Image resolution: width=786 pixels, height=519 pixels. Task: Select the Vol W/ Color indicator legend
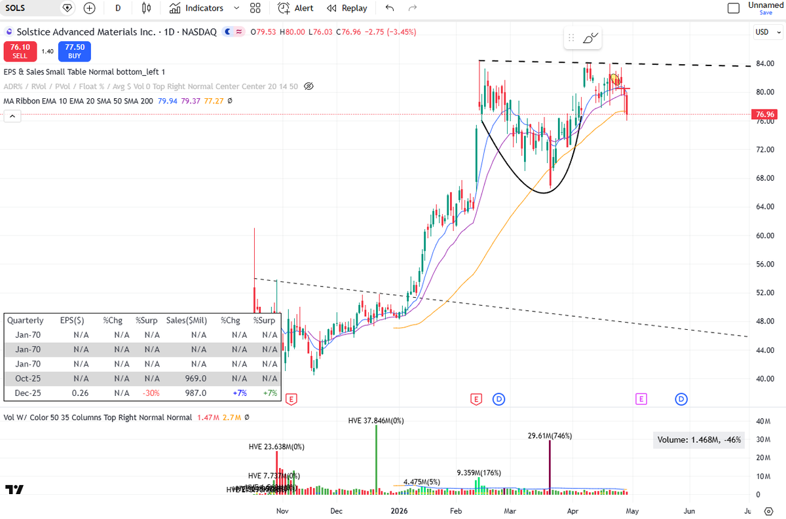[98, 417]
